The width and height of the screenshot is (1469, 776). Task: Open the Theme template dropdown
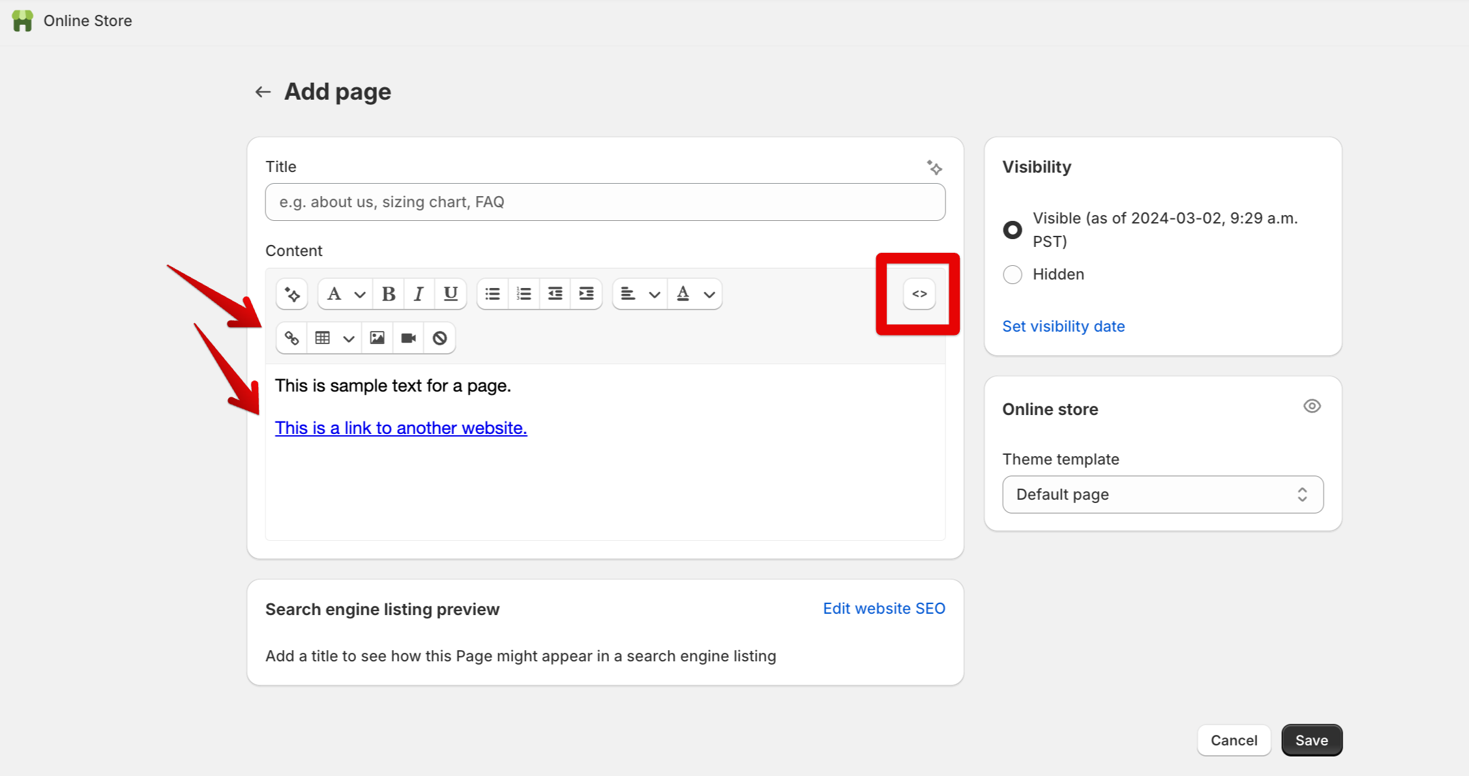[x=1162, y=495]
